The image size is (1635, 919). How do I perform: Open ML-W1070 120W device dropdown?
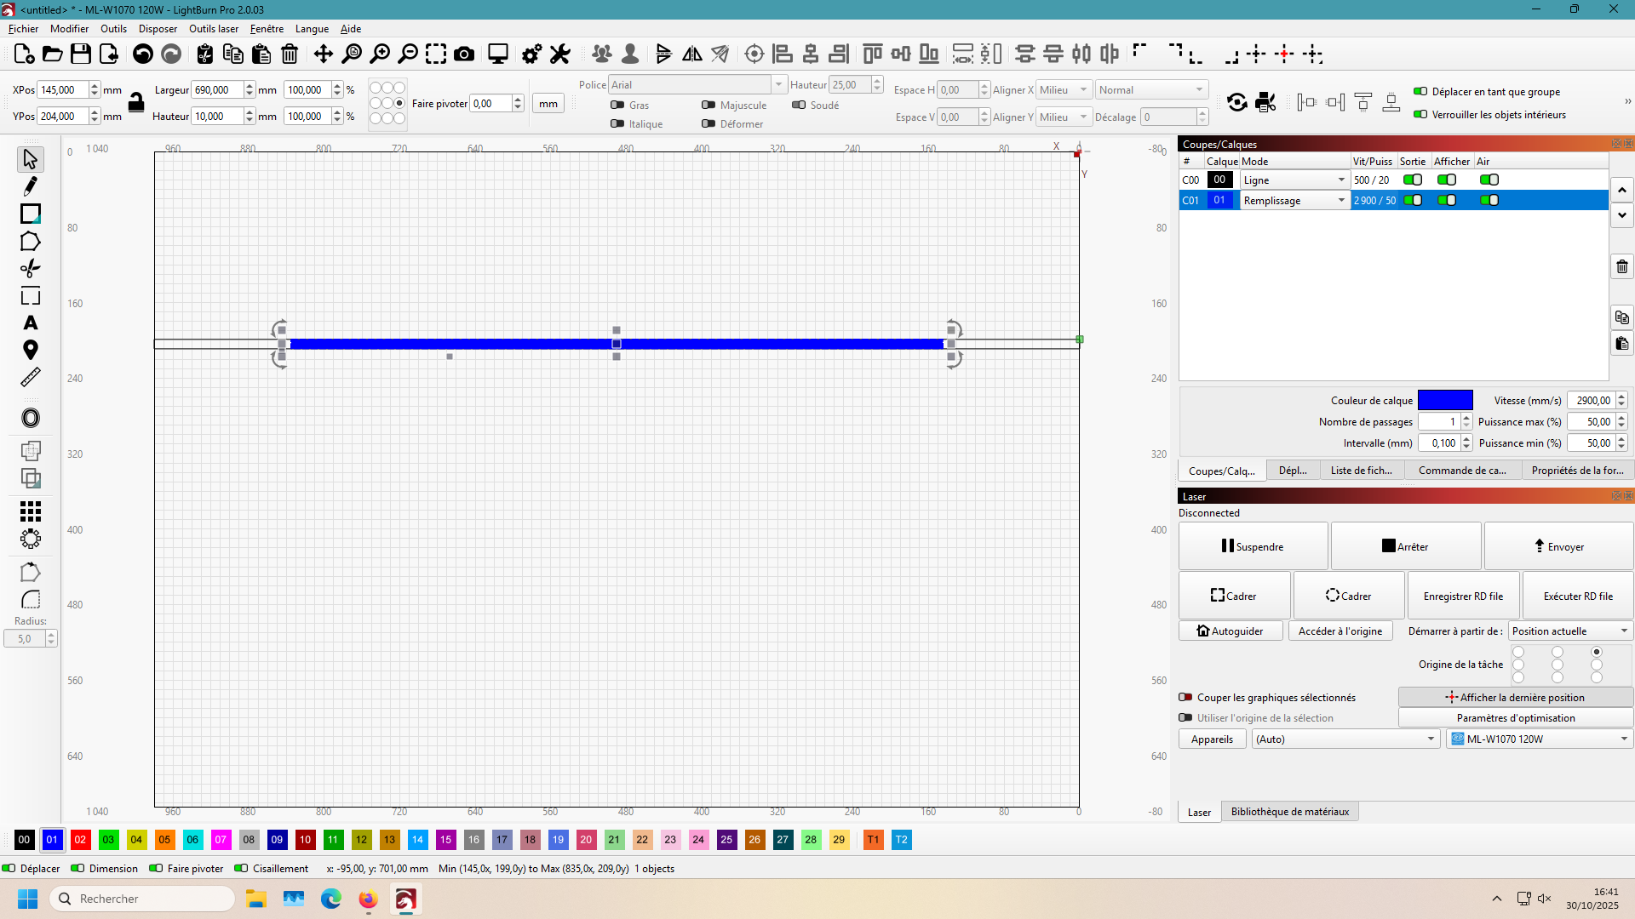click(x=1540, y=739)
